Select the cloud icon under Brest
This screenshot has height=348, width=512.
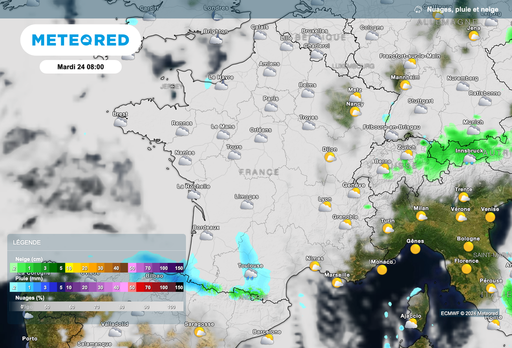(x=120, y=122)
